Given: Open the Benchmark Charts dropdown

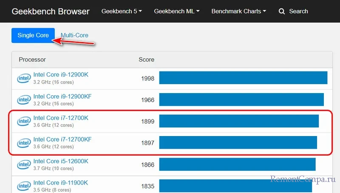Looking at the screenshot, I should point(239,11).
